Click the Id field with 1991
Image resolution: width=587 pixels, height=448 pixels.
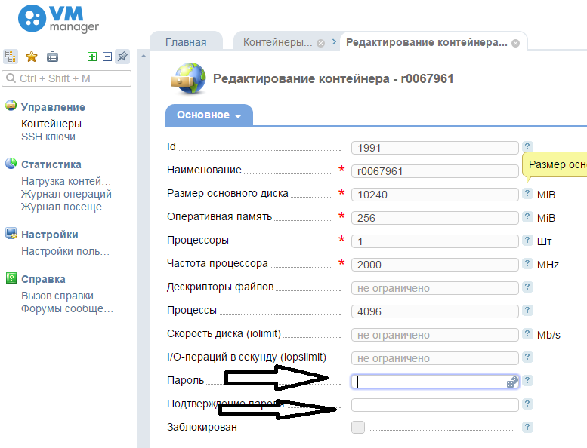435,148
